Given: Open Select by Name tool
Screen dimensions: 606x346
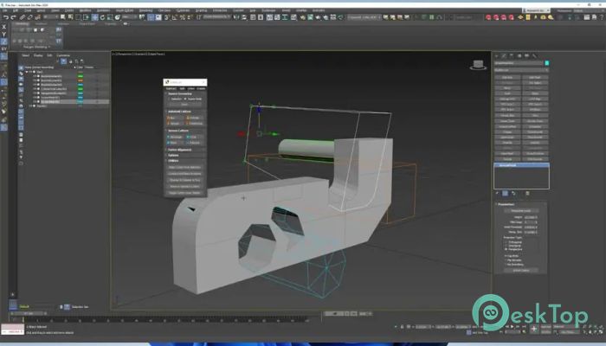Looking at the screenshot, I should [70, 17].
